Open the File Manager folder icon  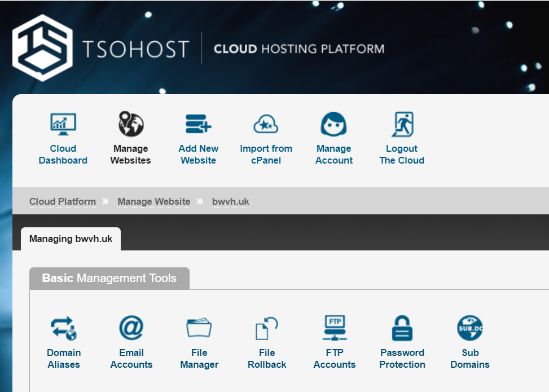[x=199, y=328]
